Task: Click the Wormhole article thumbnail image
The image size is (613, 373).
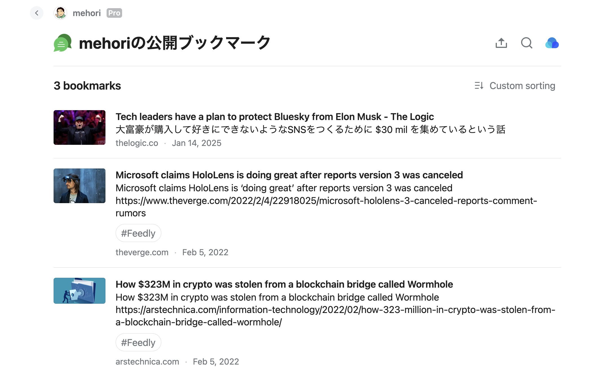Action: [x=80, y=291]
